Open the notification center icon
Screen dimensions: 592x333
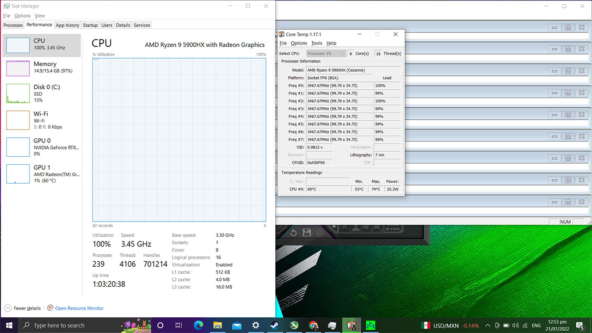580,325
